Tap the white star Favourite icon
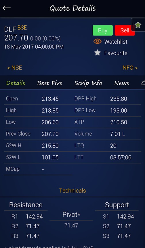The width and height of the screenshot is (145, 248). 98,53
